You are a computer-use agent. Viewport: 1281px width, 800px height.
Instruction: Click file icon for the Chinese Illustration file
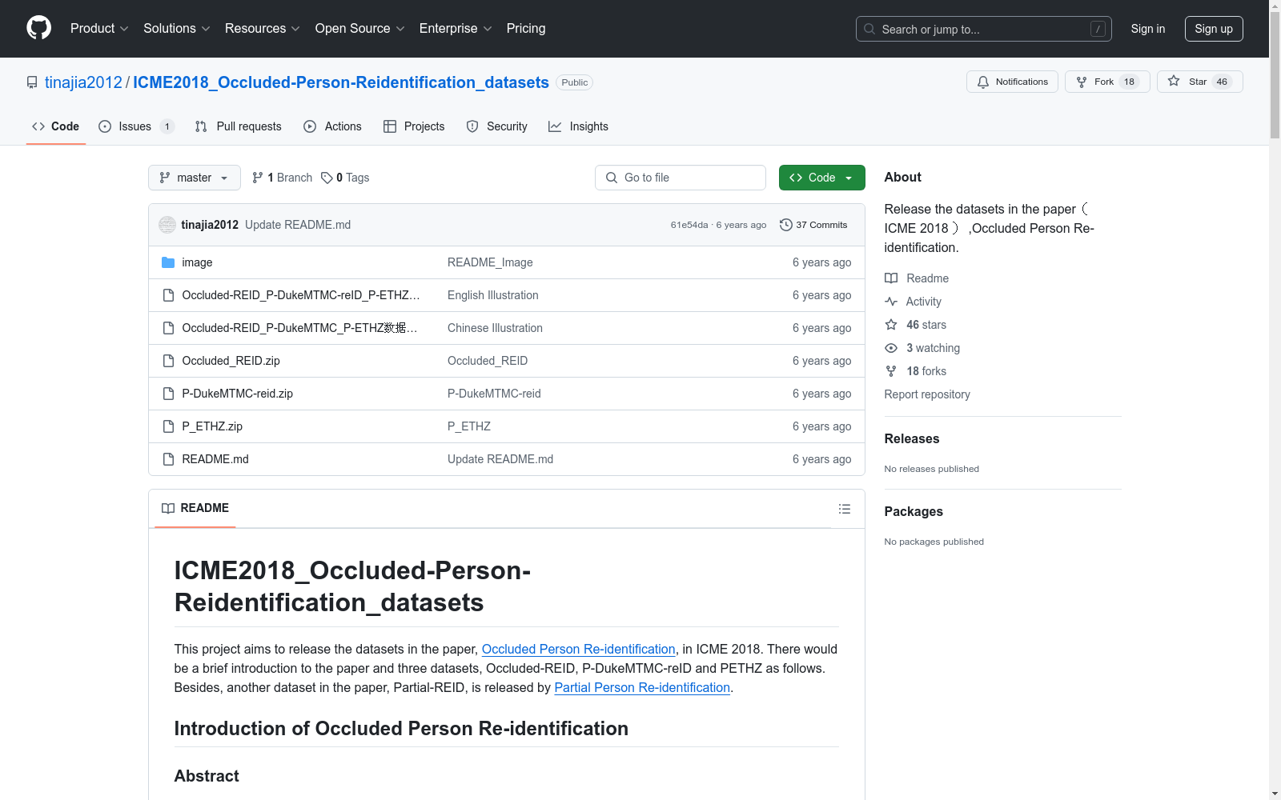168,328
